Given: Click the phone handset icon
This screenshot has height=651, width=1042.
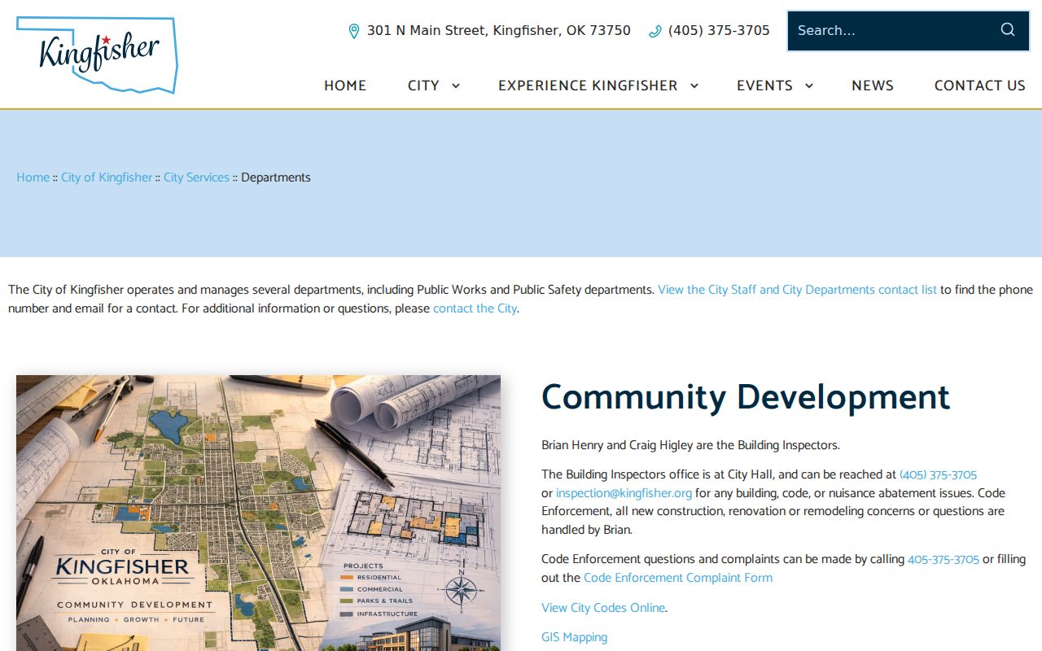Looking at the screenshot, I should pyautogui.click(x=655, y=31).
